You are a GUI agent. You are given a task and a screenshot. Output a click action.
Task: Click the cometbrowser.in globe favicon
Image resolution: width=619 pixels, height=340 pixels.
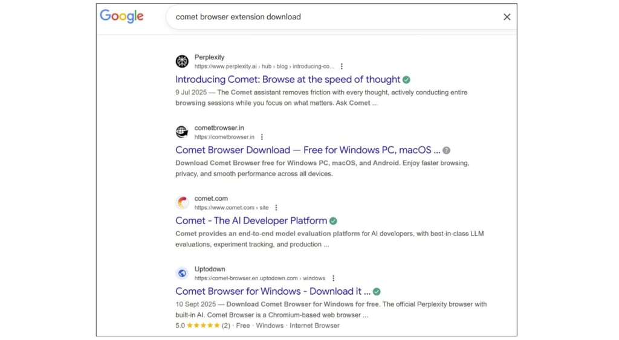tap(182, 132)
